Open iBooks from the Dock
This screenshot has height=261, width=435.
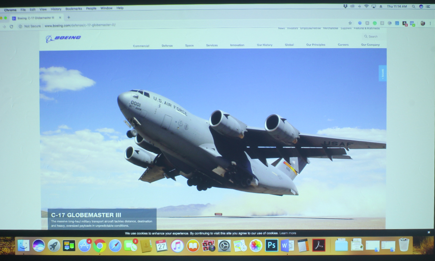click(193, 246)
